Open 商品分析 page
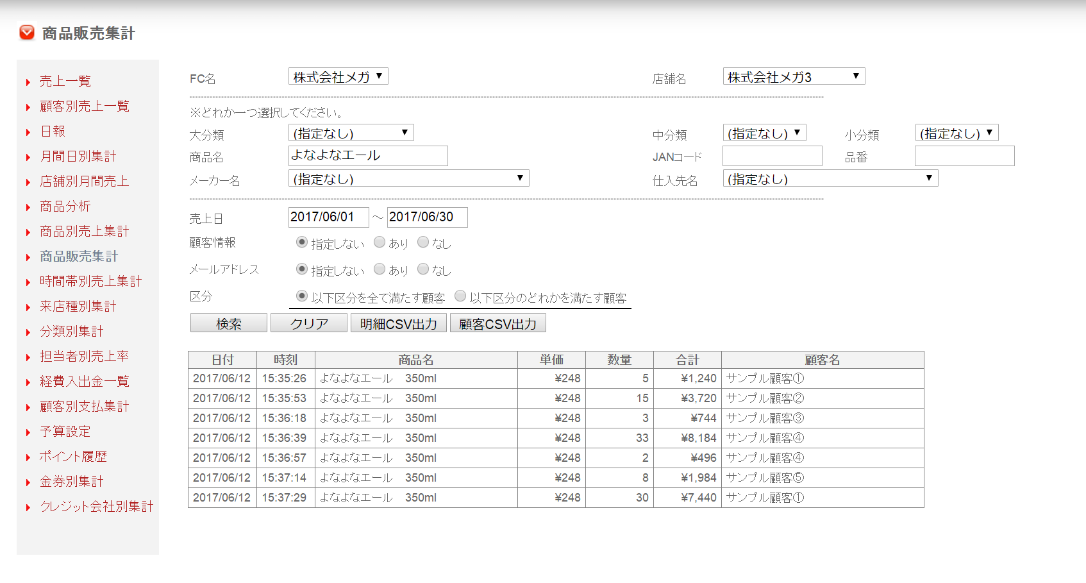This screenshot has height=583, width=1086. 65,206
